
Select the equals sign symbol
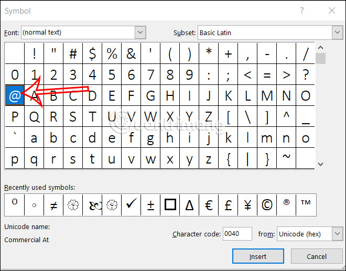pyautogui.click(x=267, y=74)
